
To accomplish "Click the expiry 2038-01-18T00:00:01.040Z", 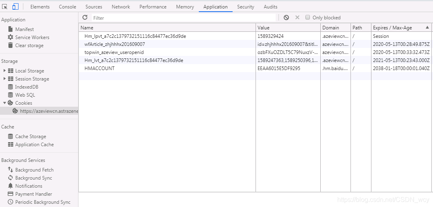I will coord(401,68).
